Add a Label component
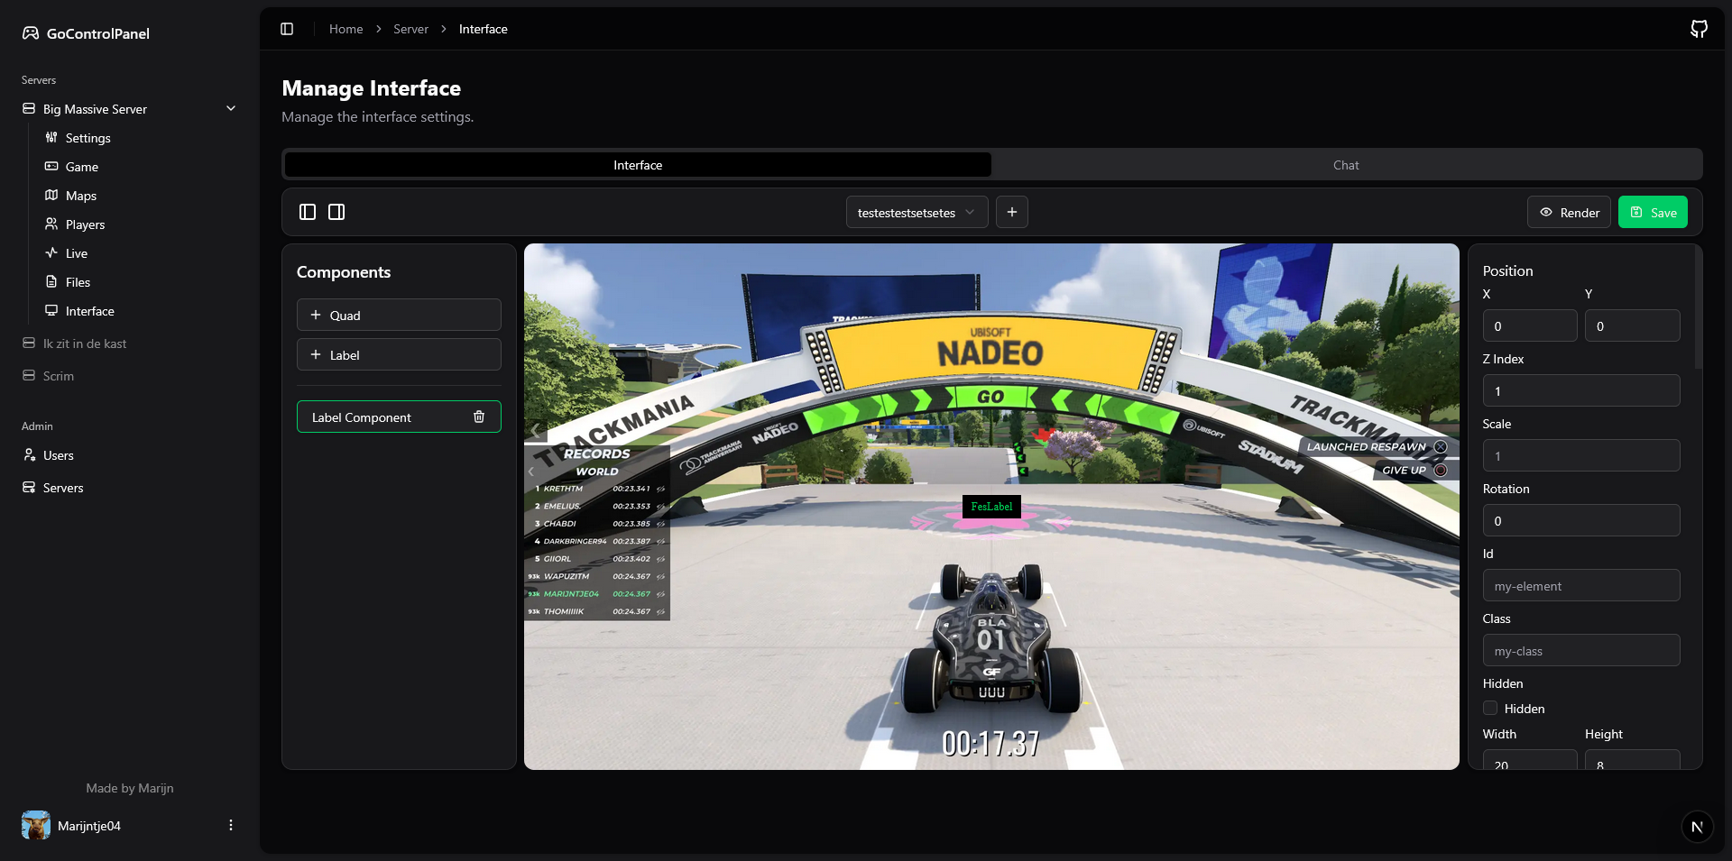Screen dimensions: 1732x861 pos(399,355)
